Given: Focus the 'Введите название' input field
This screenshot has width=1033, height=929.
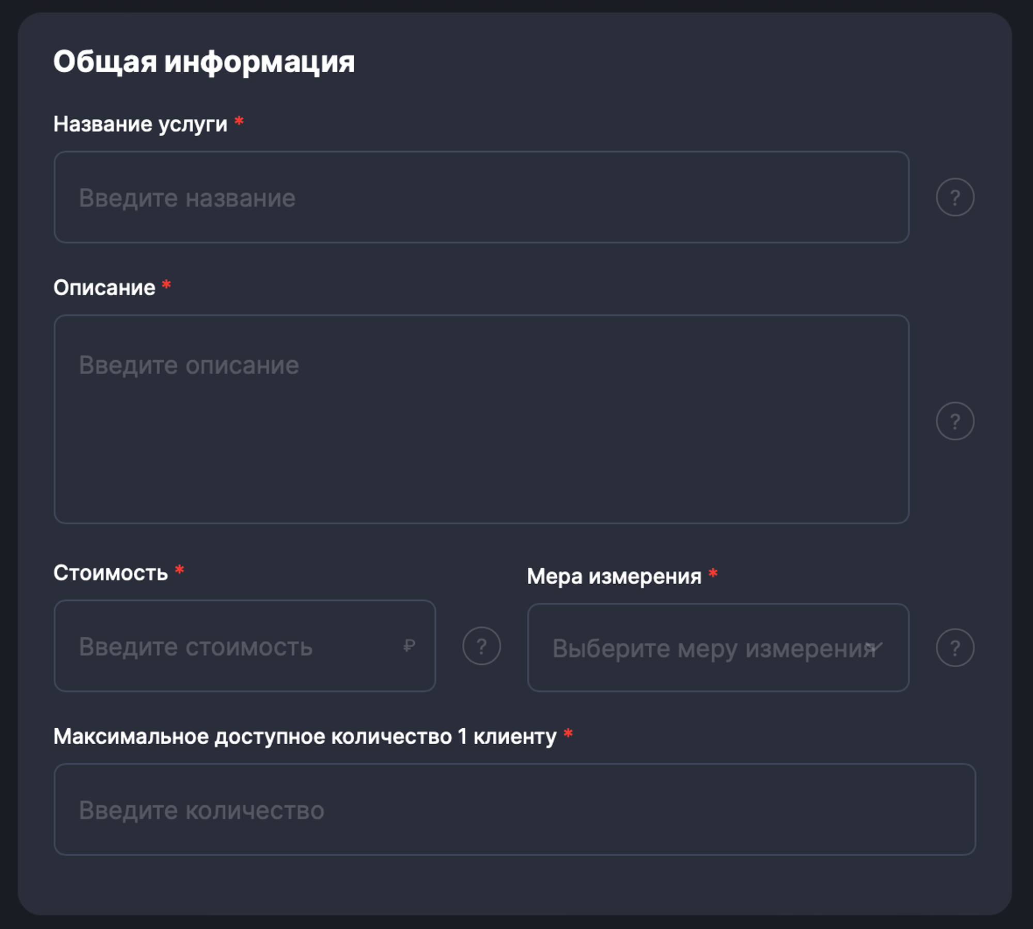Looking at the screenshot, I should coord(480,197).
